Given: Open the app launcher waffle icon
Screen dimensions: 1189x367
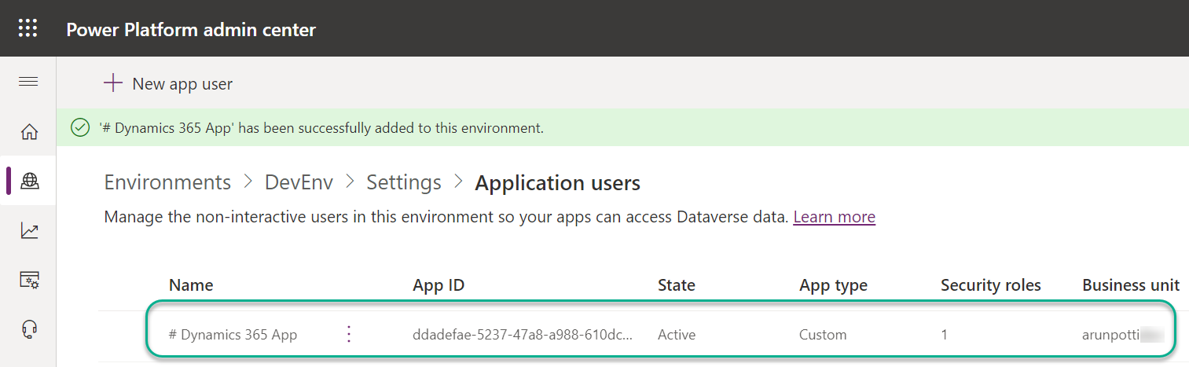Looking at the screenshot, I should tap(28, 29).
